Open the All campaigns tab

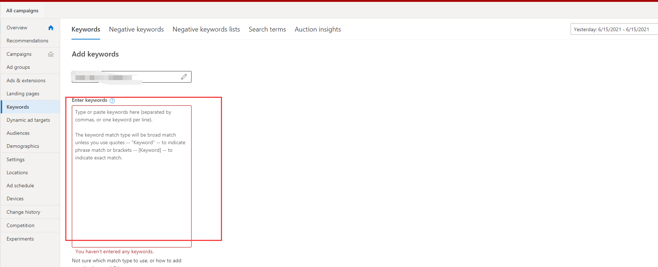tap(22, 11)
